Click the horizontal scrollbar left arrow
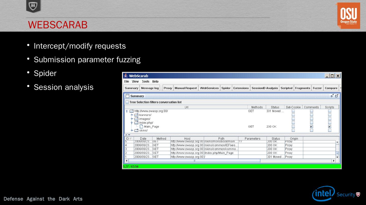The height and width of the screenshot is (205, 366). tap(127, 161)
